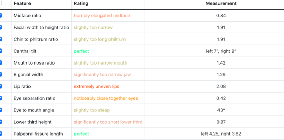Viewport: 284px width, 140px height.
Task: Toggle the Midface ratio row checkbox
Action: [x=1, y=15]
